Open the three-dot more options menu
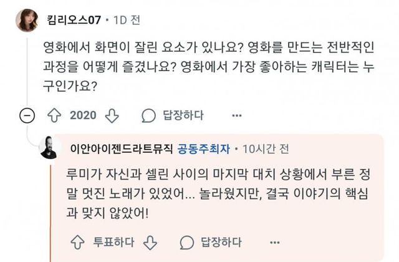 coord(236,115)
